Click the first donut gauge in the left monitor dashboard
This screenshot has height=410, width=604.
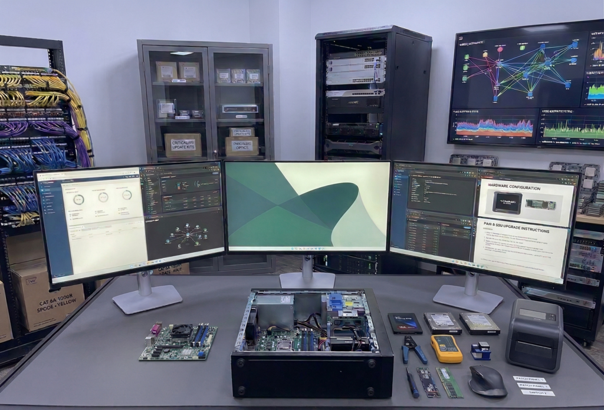point(78,199)
